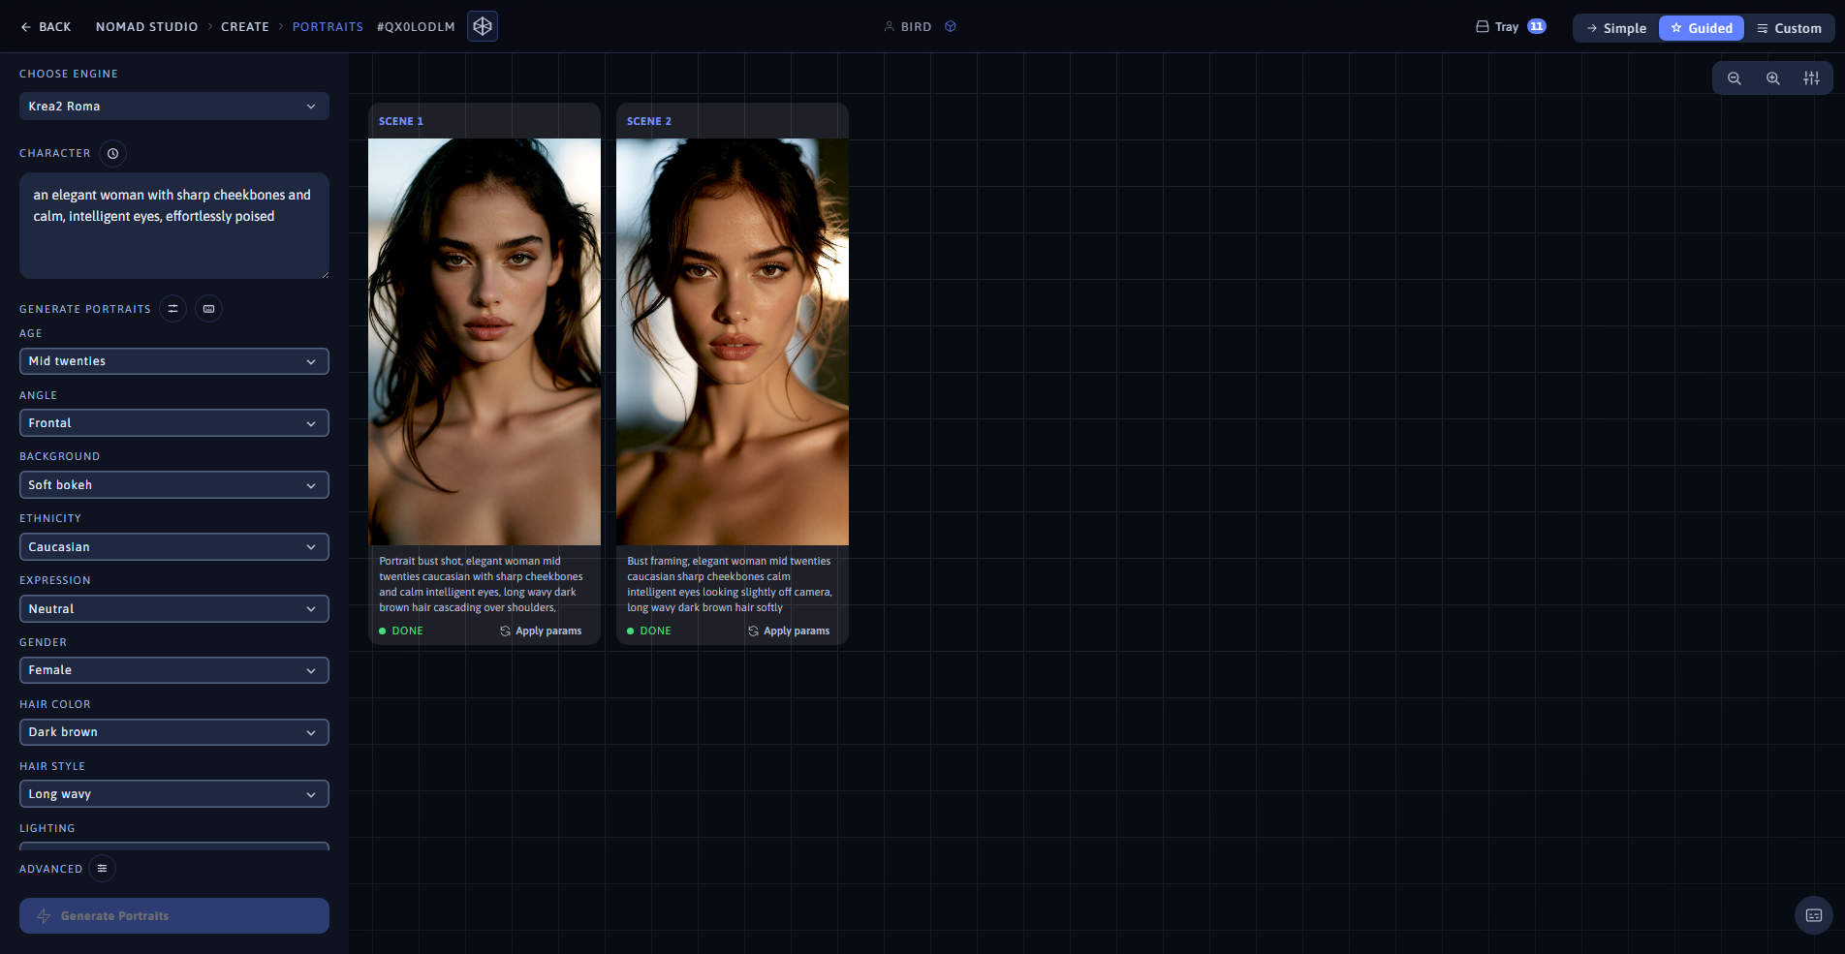Screen dimensions: 1845x954
Task: Zoom out the canvas
Action: (x=1735, y=78)
